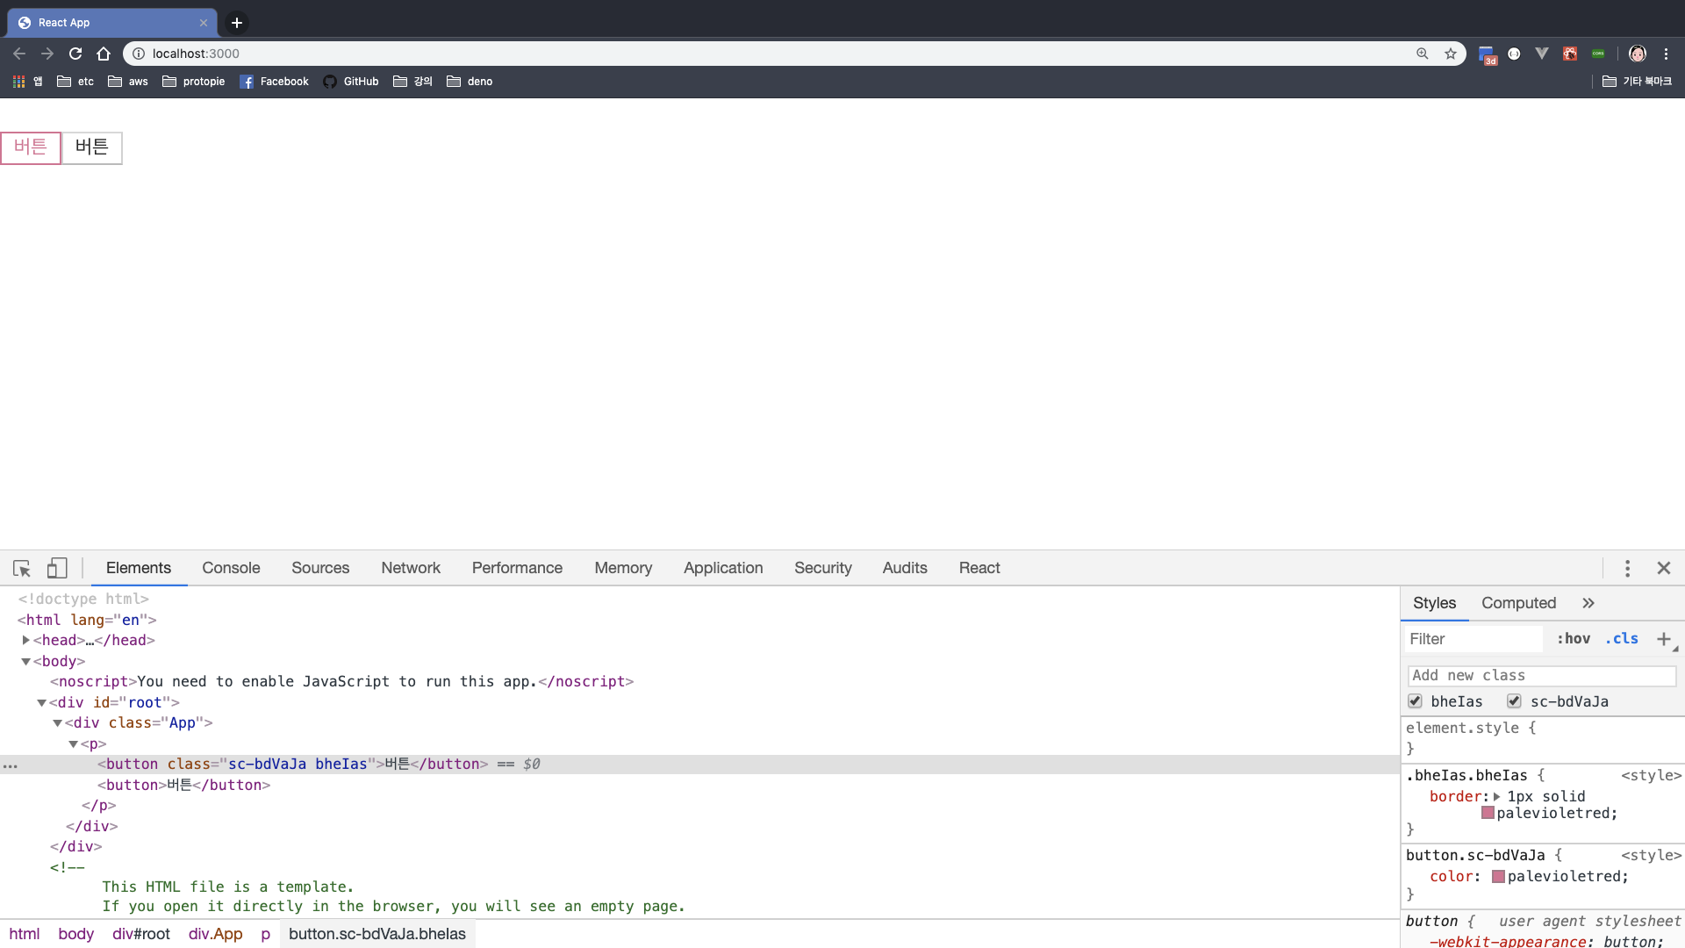Expand the head element node
1685x948 pixels.
(x=26, y=641)
